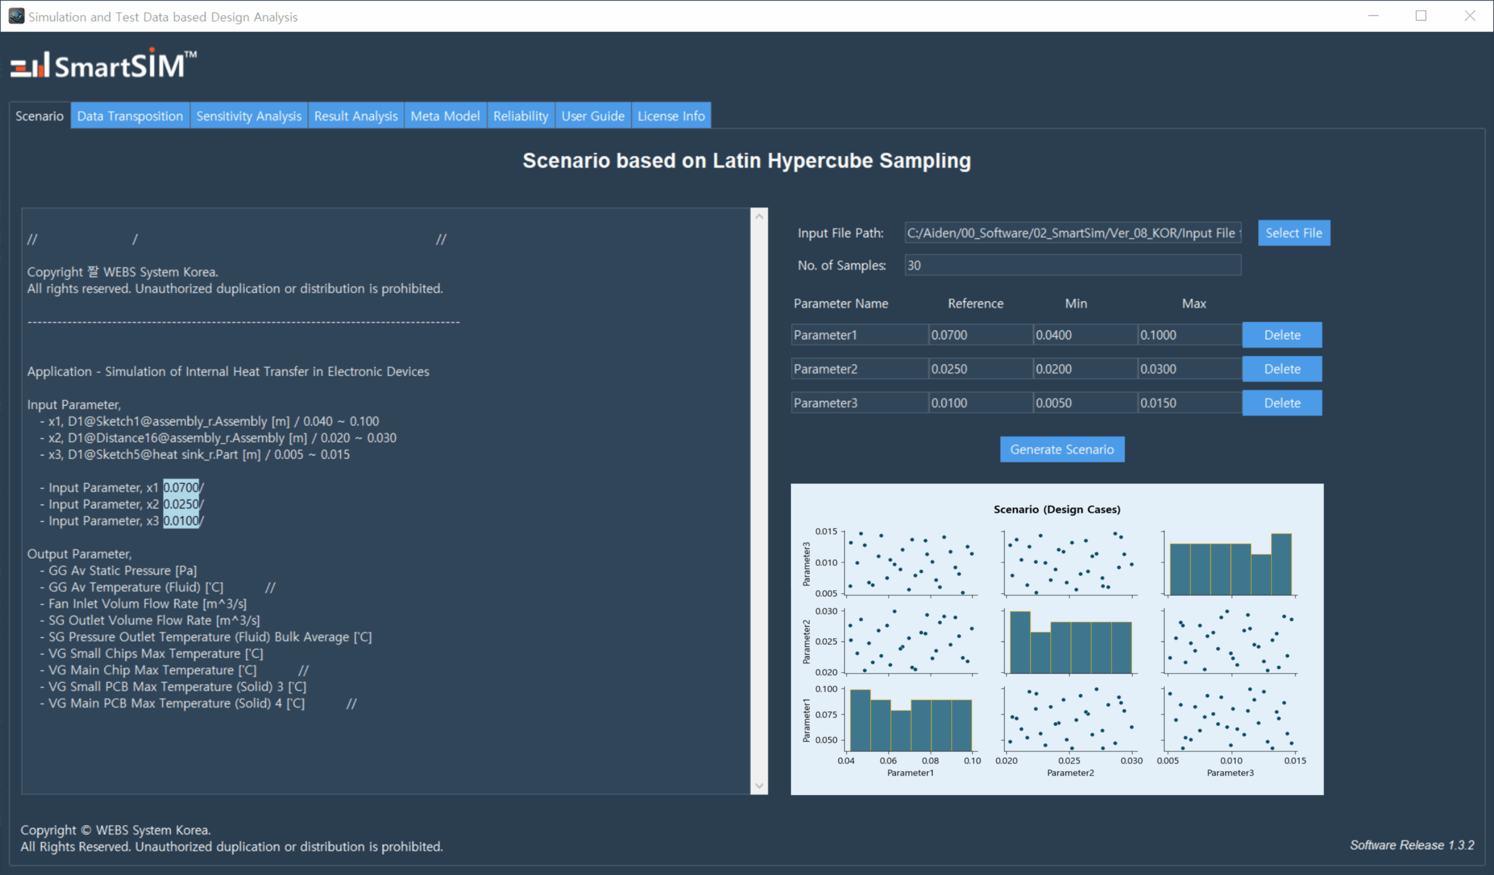
Task: Click the SmartSIM logo
Action: point(104,64)
